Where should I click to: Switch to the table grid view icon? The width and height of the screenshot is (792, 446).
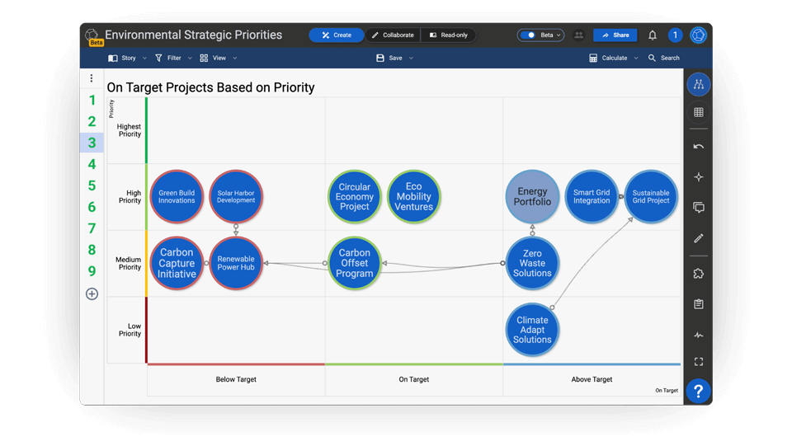point(698,112)
